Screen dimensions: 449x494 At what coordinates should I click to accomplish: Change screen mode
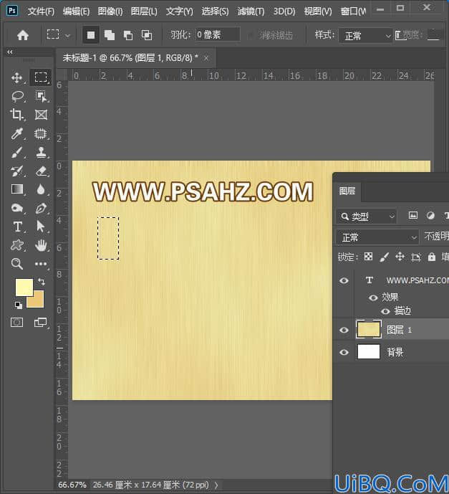(40, 323)
